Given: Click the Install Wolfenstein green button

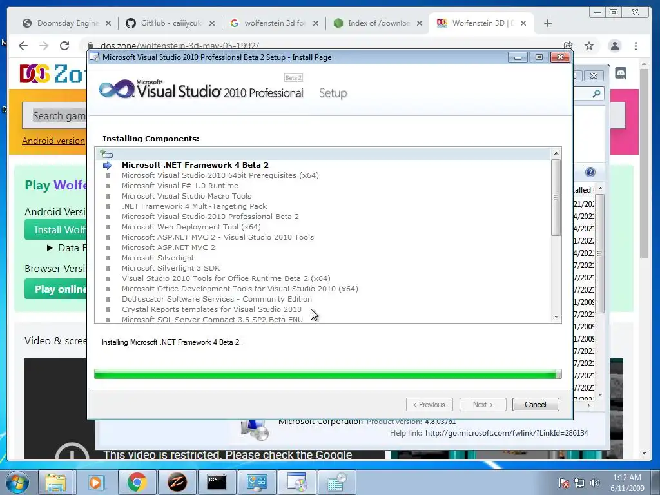Looking at the screenshot, I should pyautogui.click(x=55, y=230).
